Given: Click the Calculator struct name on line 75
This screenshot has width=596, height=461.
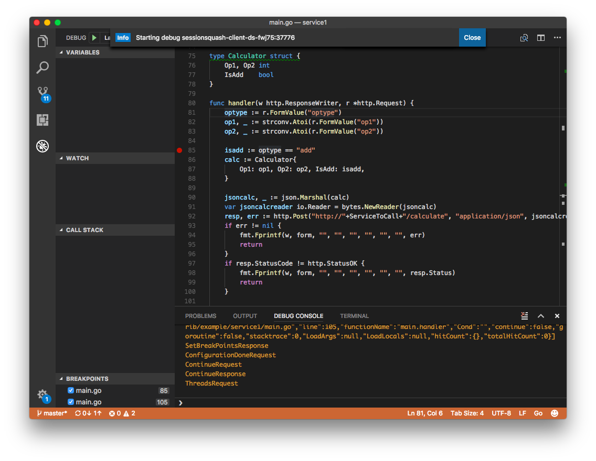Looking at the screenshot, I should tap(247, 56).
